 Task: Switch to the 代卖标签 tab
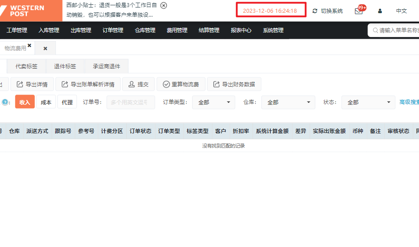point(26,66)
